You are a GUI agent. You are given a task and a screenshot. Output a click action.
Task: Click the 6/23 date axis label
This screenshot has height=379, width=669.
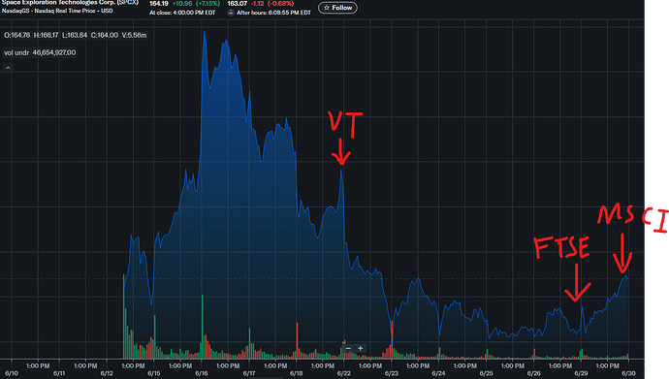pos(392,373)
